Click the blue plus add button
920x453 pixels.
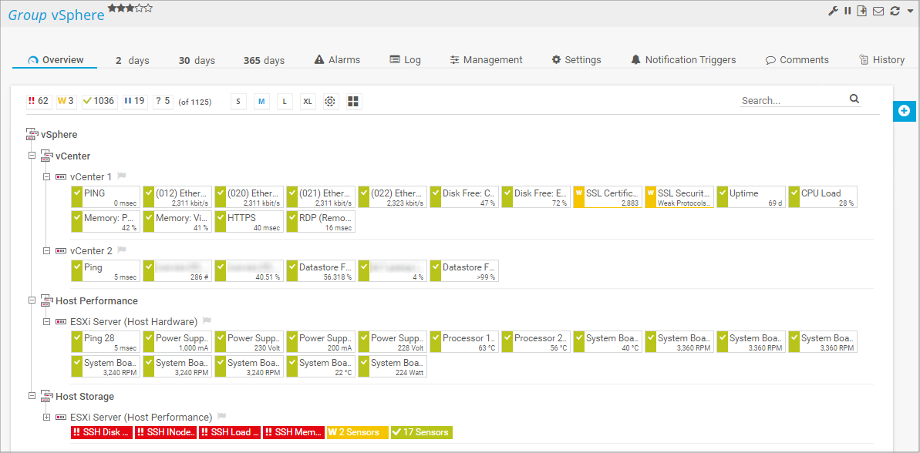pyautogui.click(x=904, y=111)
